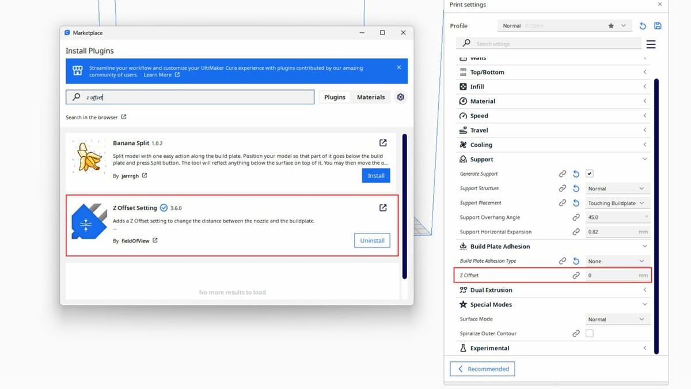Uninstall the Z Offset Setting plugin

[372, 240]
